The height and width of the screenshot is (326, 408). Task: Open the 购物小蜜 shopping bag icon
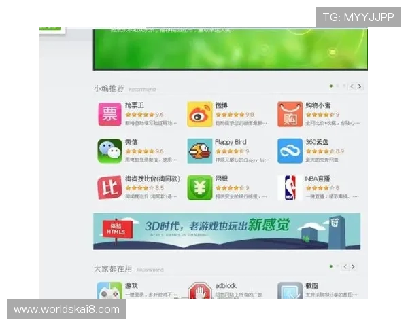click(x=290, y=114)
